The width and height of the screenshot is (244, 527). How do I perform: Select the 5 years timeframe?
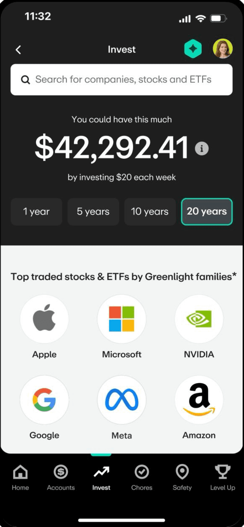pyautogui.click(x=93, y=212)
